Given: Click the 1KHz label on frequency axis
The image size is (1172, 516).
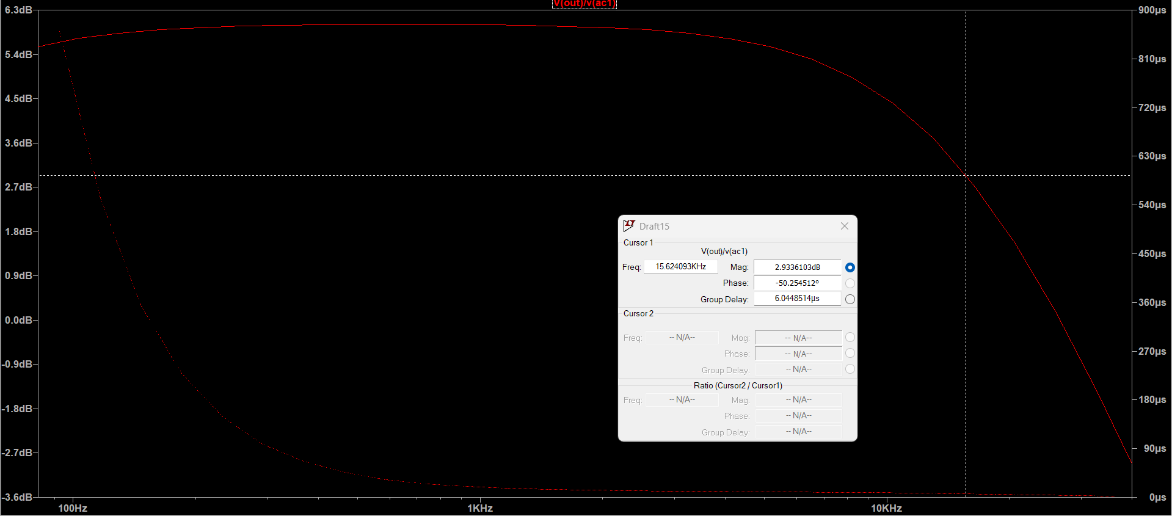Looking at the screenshot, I should coord(480,508).
